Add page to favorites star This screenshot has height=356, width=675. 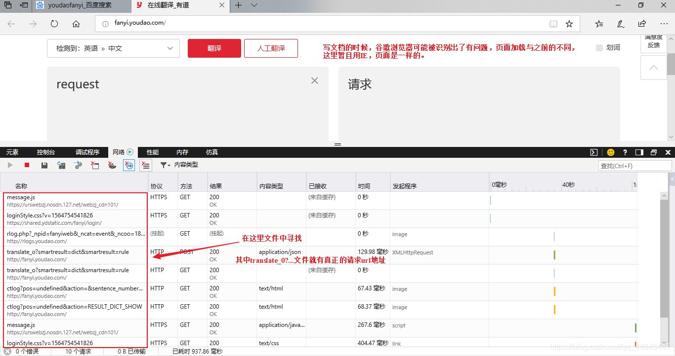569,24
